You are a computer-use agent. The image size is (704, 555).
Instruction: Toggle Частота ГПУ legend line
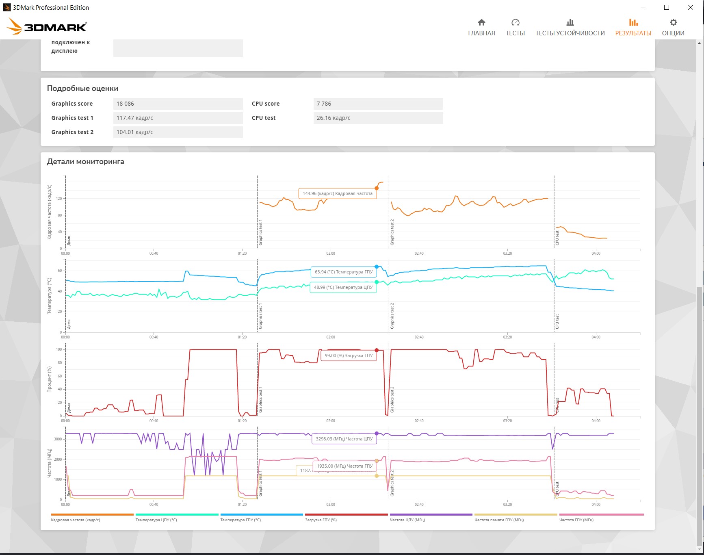tap(601, 514)
